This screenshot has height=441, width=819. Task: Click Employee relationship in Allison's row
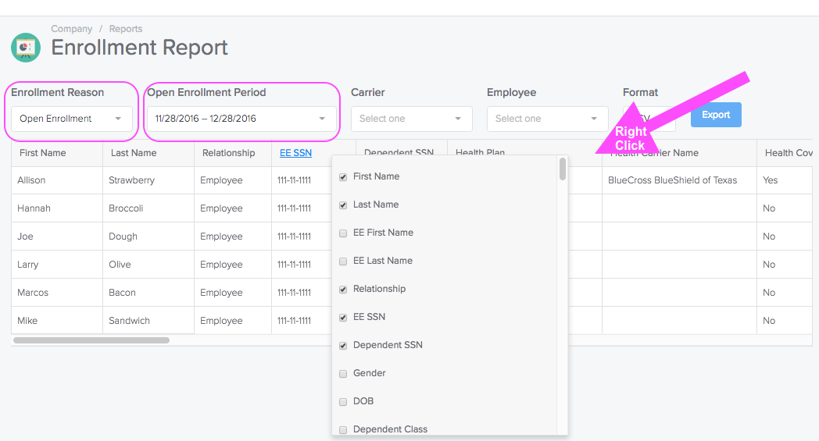233,180
